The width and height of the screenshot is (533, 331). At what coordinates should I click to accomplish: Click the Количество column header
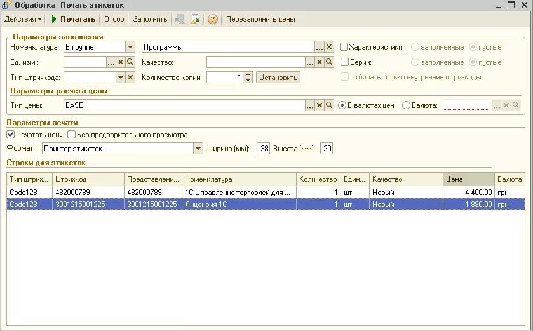(318, 179)
